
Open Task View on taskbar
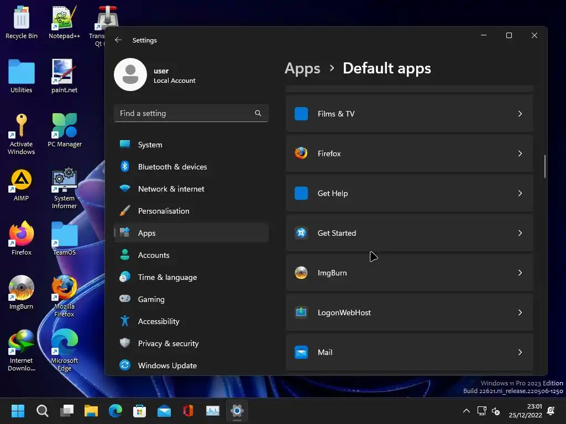pos(67,411)
